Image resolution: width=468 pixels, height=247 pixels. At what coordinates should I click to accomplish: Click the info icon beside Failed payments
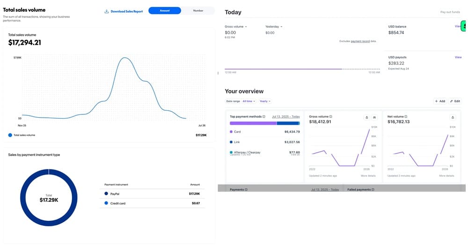(373, 190)
